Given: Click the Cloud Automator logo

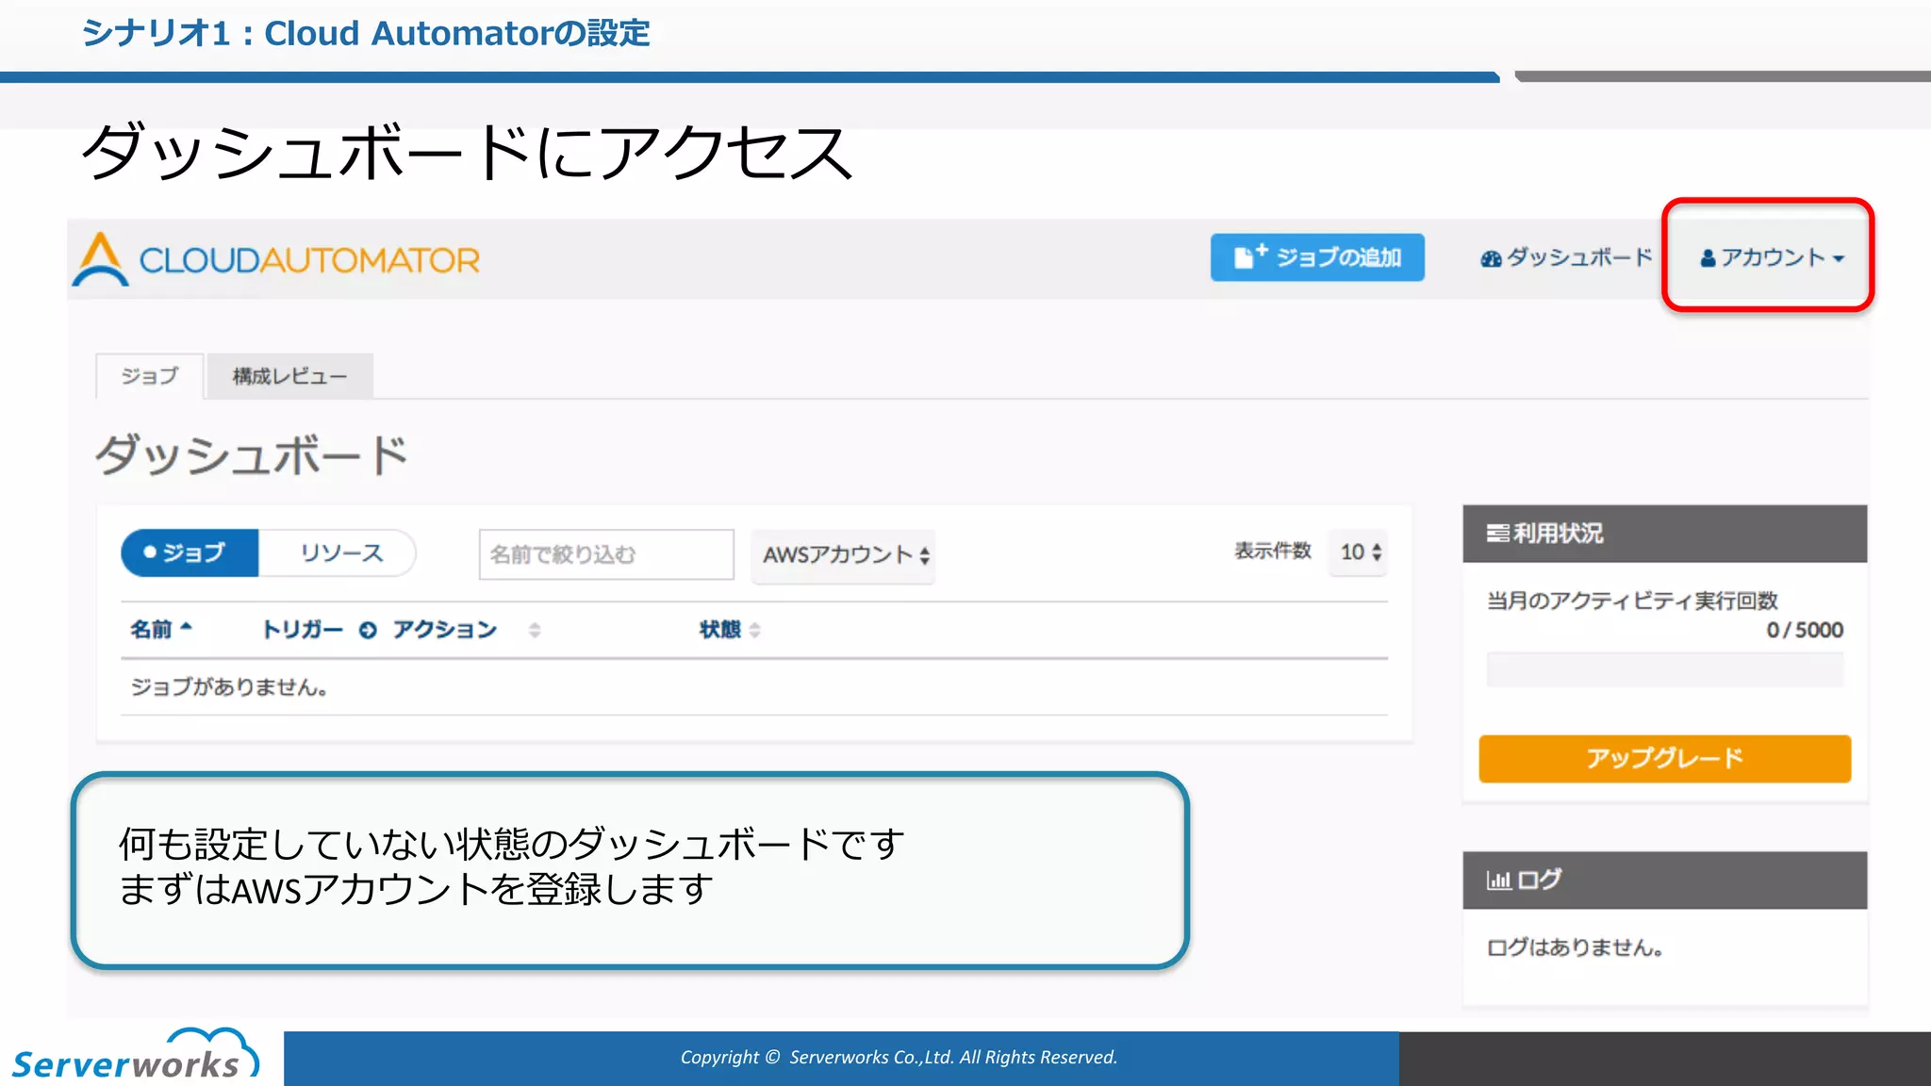Looking at the screenshot, I should point(276,259).
